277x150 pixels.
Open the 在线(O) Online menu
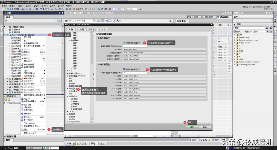(x=36, y=6)
